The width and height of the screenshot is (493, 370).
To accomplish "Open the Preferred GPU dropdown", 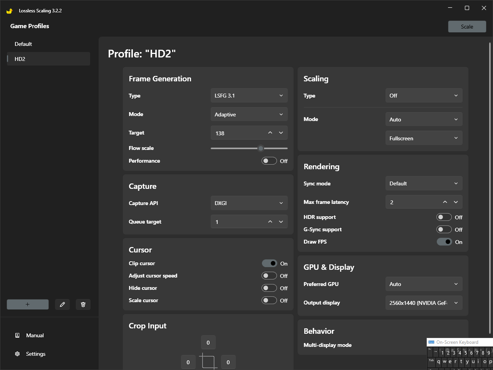I will pos(424,284).
